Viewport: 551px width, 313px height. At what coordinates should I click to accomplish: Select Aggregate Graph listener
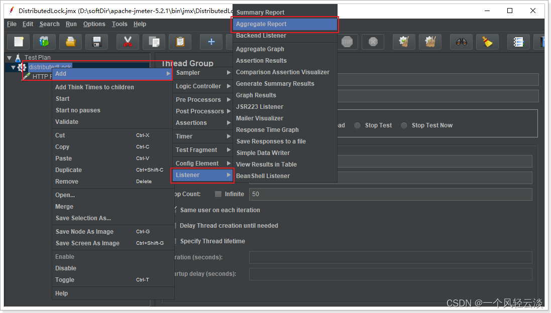click(x=285, y=49)
